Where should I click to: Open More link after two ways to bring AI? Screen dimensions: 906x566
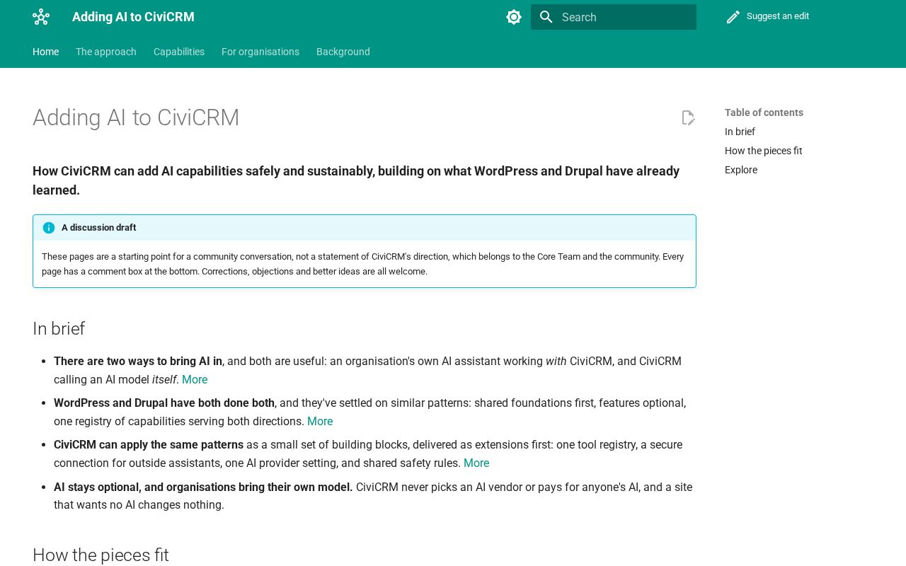pos(195,379)
